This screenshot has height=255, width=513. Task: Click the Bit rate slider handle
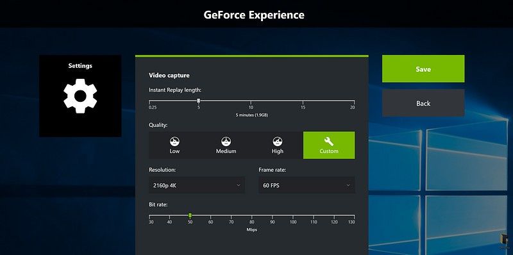pyautogui.click(x=190, y=215)
